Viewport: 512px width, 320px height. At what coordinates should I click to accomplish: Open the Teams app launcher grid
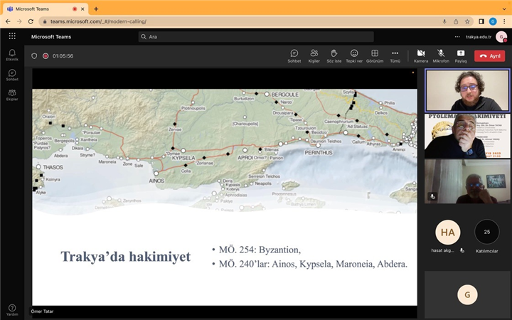[x=12, y=36]
